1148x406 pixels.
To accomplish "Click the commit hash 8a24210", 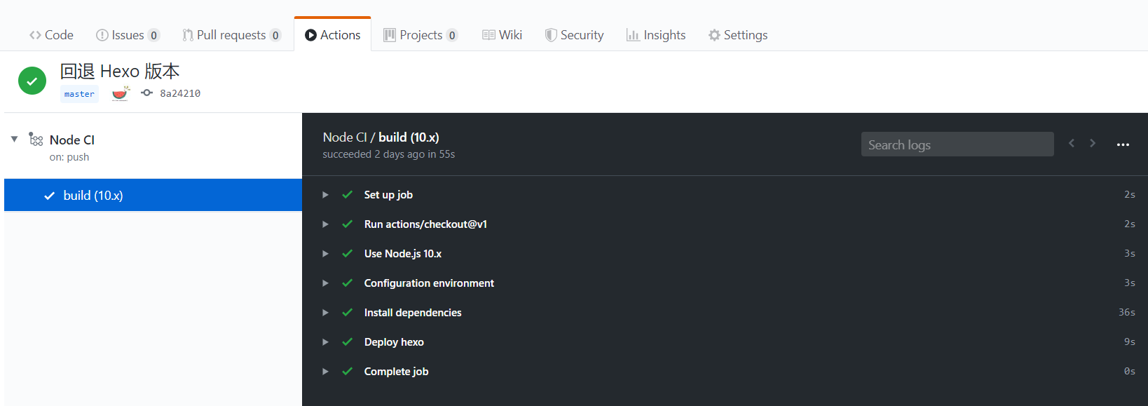I will tap(179, 93).
